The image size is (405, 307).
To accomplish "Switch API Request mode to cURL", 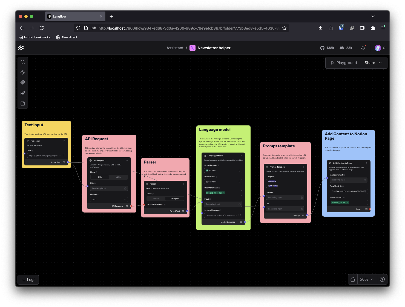I will pyautogui.click(x=118, y=177).
